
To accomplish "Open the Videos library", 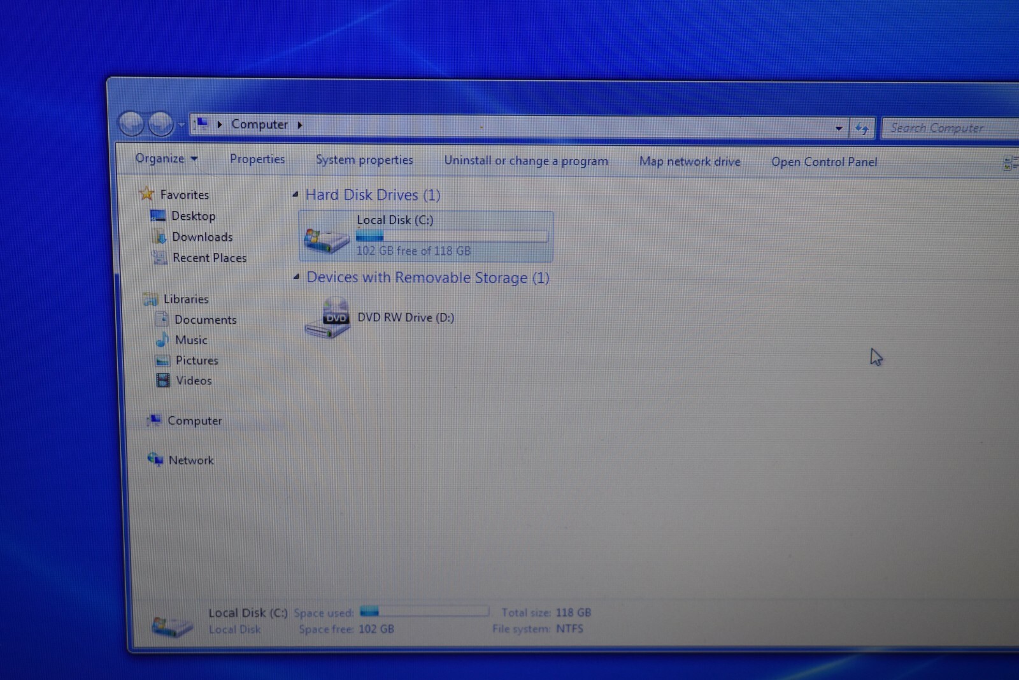I will click(194, 380).
